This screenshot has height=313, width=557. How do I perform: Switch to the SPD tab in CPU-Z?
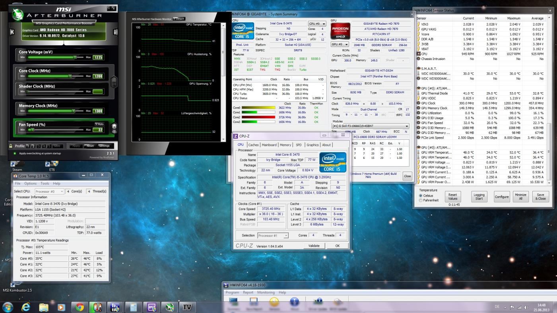(x=299, y=145)
